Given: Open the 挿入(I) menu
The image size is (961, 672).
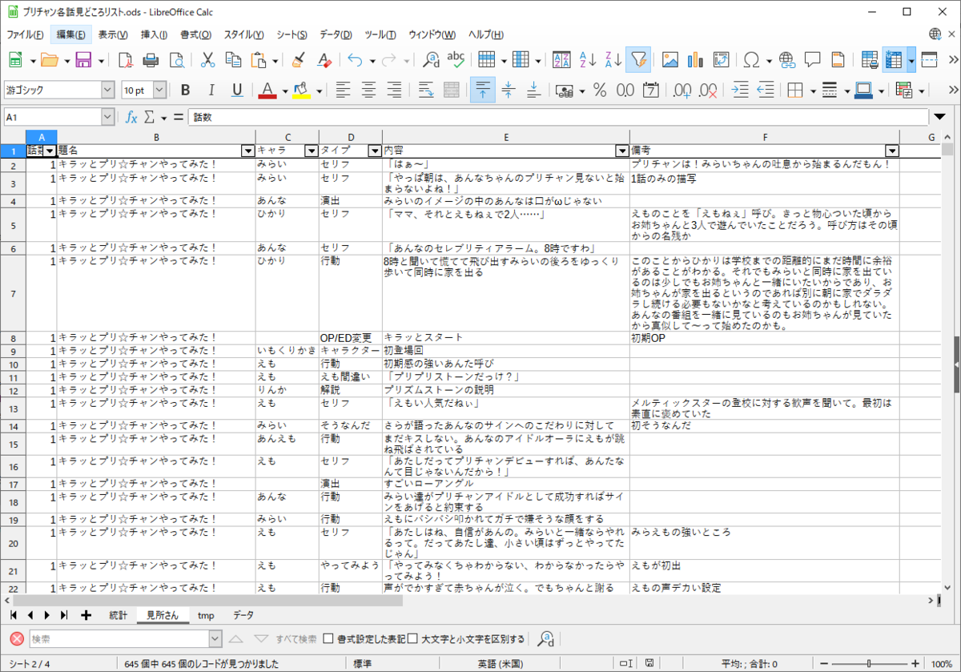Looking at the screenshot, I should point(154,34).
